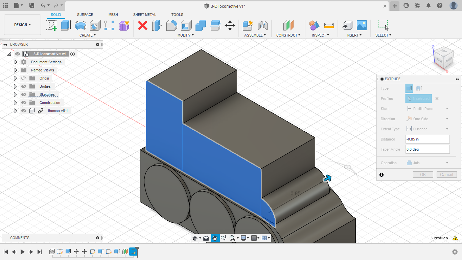Select the Fillet tool

(171, 25)
